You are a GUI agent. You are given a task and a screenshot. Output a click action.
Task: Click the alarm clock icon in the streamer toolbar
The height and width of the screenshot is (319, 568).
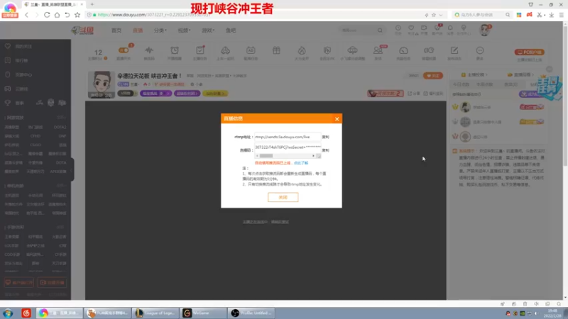175,50
